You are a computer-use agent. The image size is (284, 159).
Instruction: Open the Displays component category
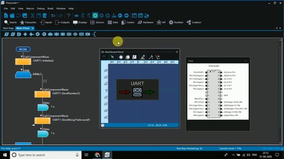coord(80,23)
